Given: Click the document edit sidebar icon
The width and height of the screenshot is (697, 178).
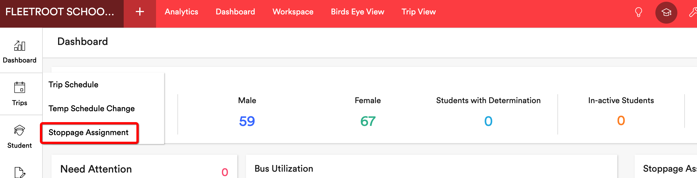Looking at the screenshot, I should 20,172.
